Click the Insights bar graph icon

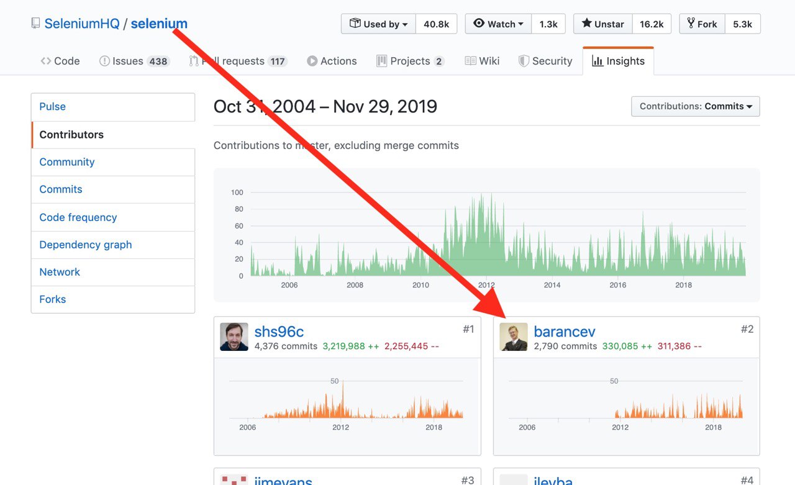[597, 61]
